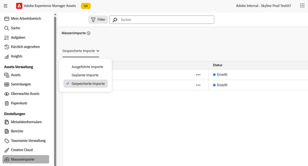Go to Sammlungen in the sidebar
The height and width of the screenshot is (166, 308).
tap(21, 84)
